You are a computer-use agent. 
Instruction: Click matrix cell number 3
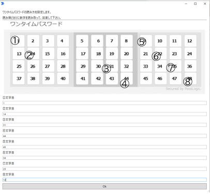pos(48,41)
